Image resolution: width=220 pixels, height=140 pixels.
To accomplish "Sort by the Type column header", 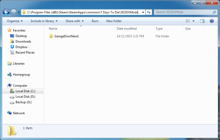I will (159, 29).
